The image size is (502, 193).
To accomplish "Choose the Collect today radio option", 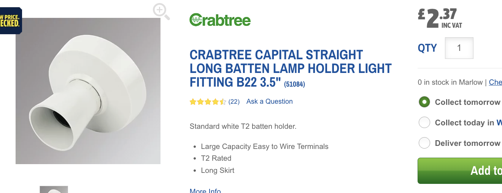I will [424, 123].
